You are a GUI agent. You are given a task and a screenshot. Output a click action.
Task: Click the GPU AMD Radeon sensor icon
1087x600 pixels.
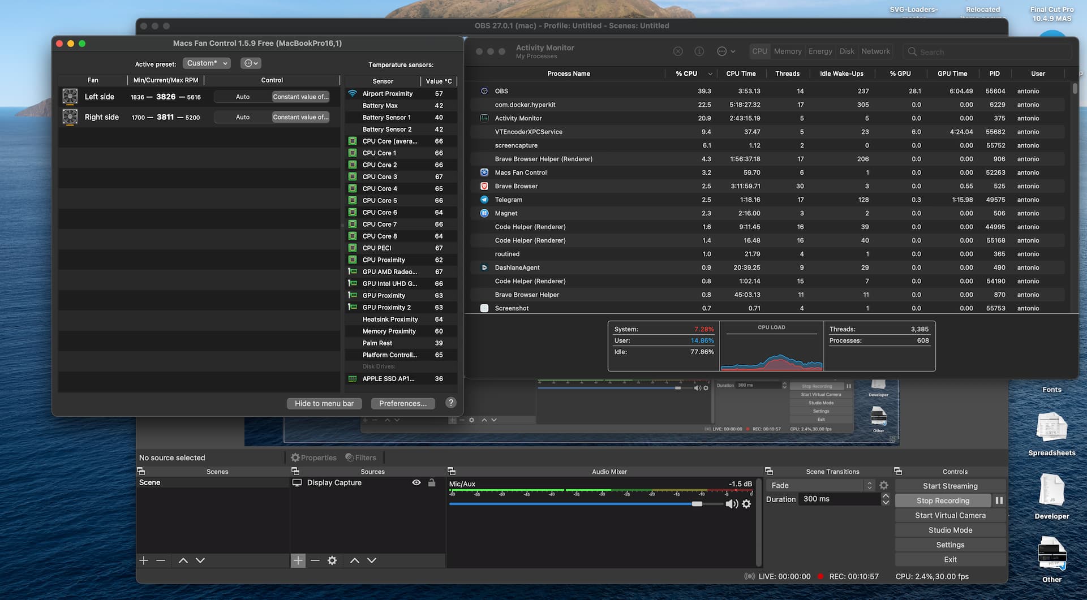point(353,271)
